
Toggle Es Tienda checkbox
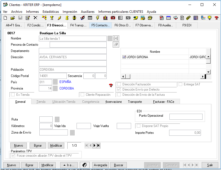13,95
